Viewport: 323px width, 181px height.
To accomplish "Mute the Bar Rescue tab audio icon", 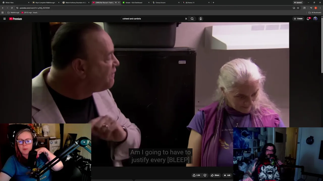I will click(x=116, y=3).
